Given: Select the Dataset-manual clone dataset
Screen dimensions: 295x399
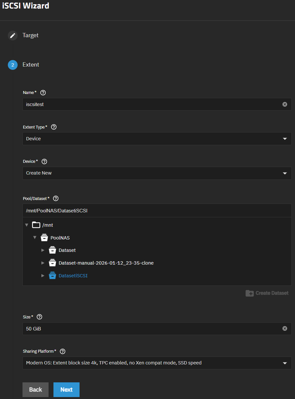Looking at the screenshot, I should point(106,263).
